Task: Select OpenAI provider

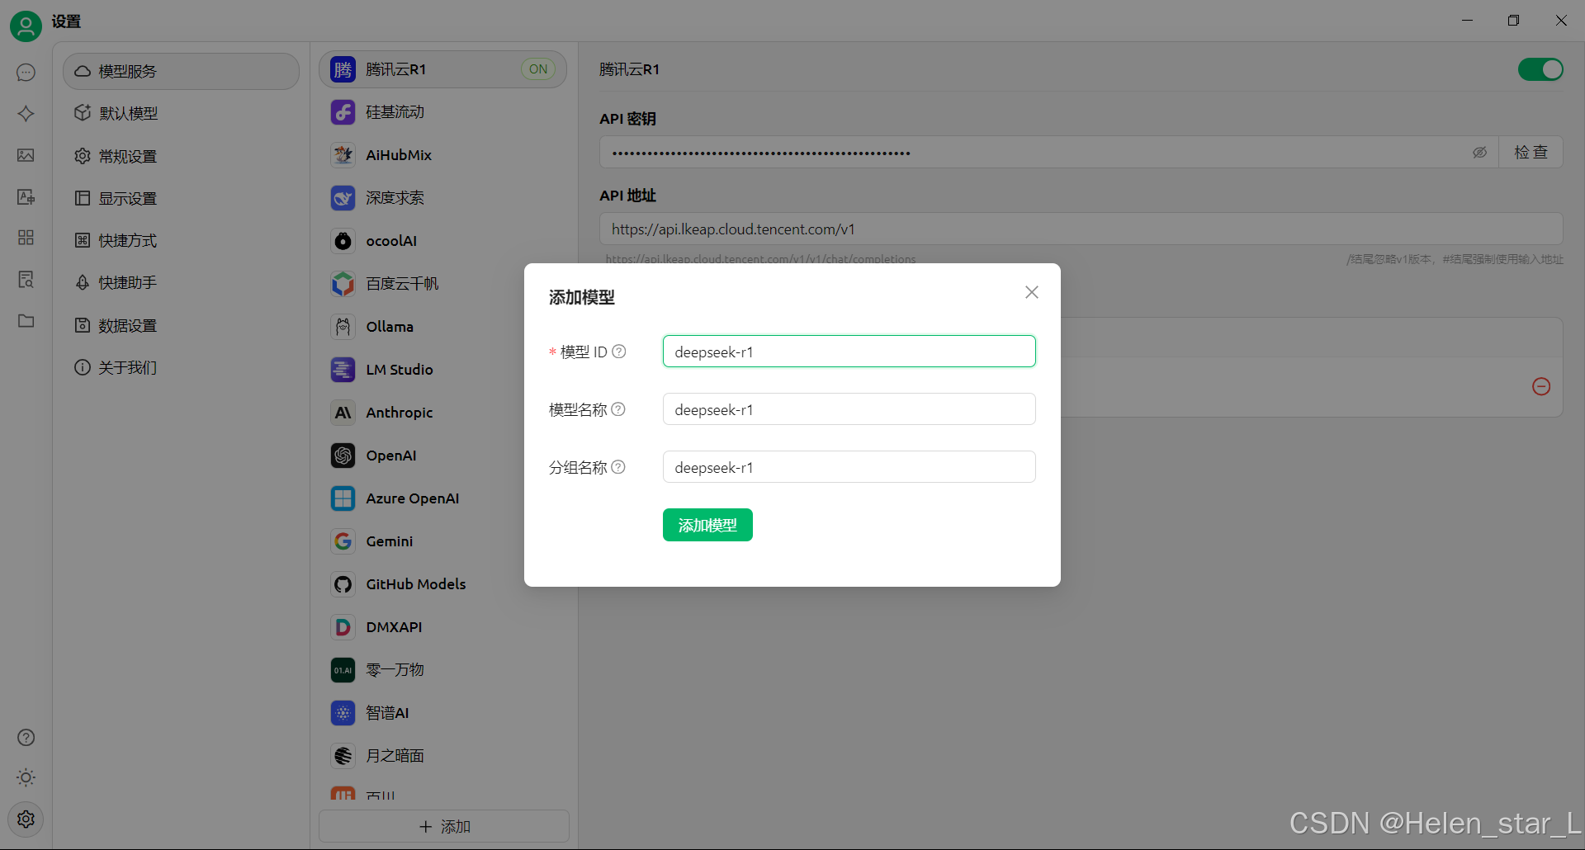Action: [x=422, y=456]
